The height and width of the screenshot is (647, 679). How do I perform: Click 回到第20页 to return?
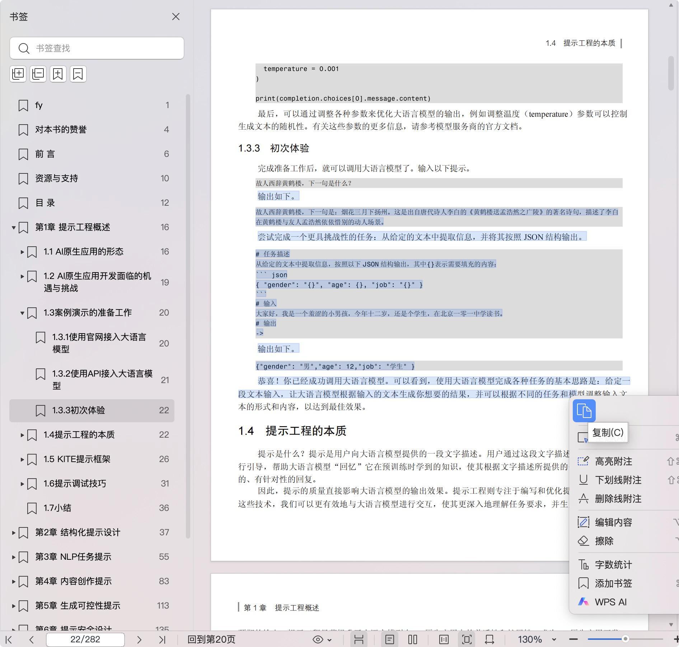(211, 639)
